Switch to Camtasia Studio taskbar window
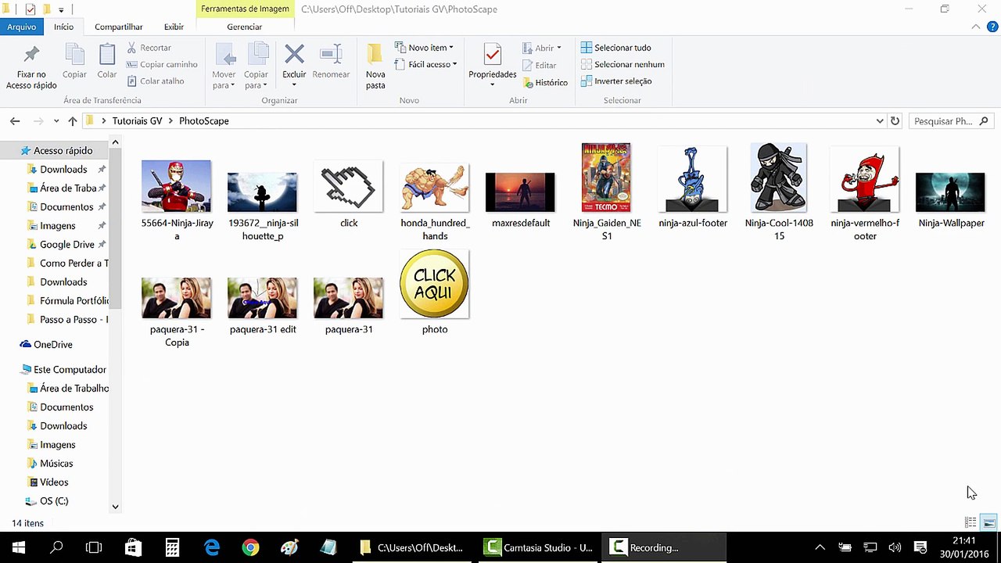 538,547
